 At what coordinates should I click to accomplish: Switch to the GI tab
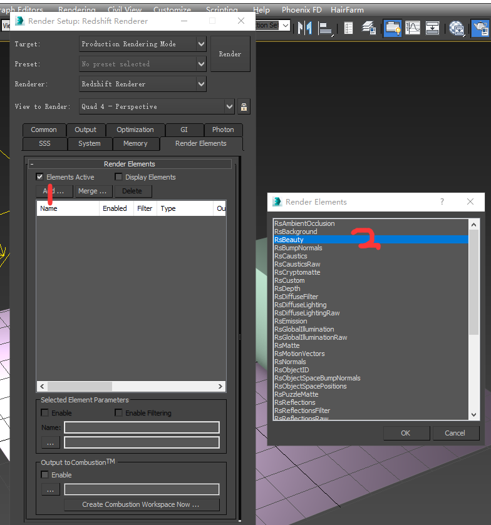tap(184, 130)
